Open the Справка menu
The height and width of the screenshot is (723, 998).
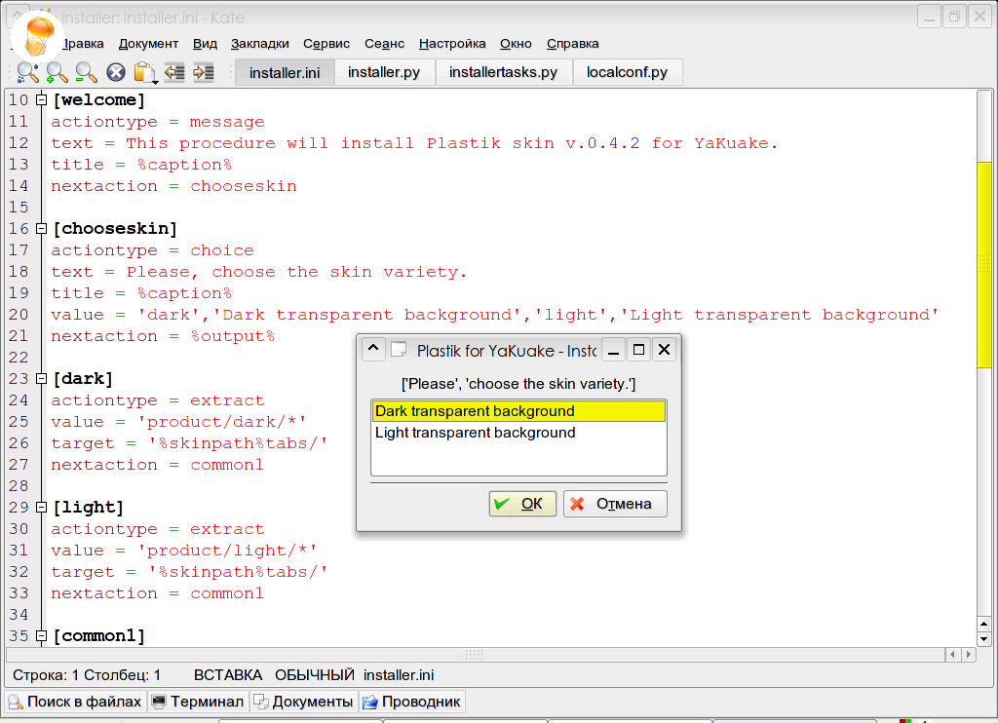(573, 43)
